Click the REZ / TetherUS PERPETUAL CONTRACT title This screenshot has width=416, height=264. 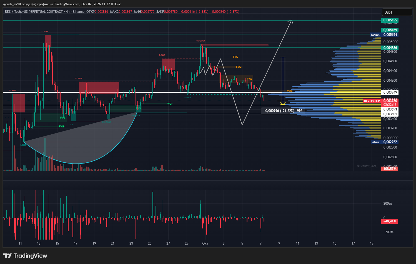tap(34, 12)
